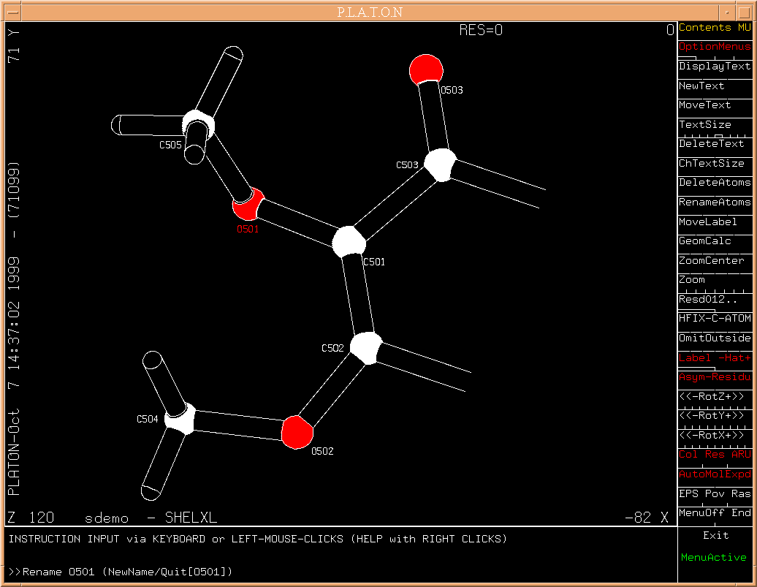The height and width of the screenshot is (587, 757).
Task: Click the RenameAtoms menu item
Action: tap(714, 202)
